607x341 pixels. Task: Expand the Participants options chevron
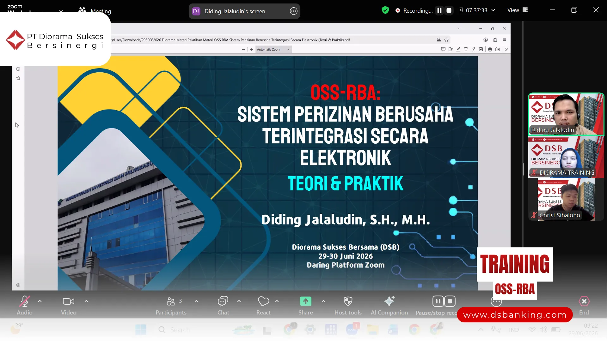click(196, 301)
